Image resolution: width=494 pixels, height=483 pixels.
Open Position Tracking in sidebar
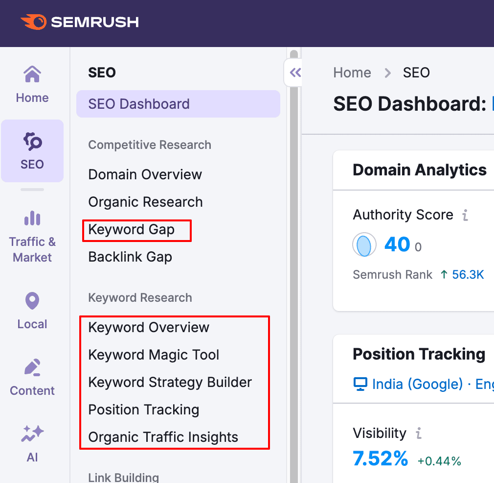tap(143, 410)
